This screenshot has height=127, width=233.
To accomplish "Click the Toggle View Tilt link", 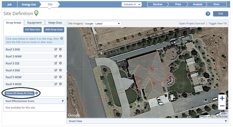I will click(x=217, y=23).
